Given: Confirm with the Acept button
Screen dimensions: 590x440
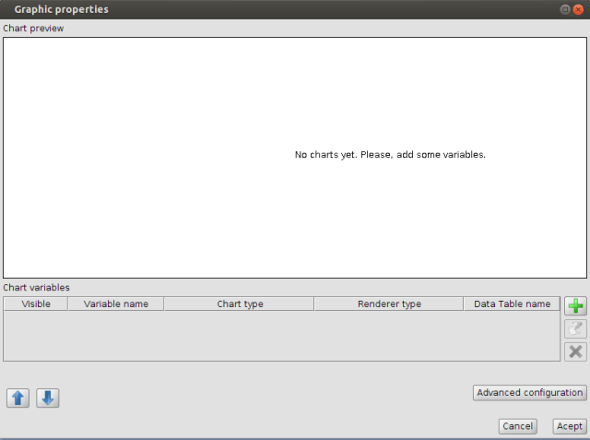Looking at the screenshot, I should coord(569,426).
